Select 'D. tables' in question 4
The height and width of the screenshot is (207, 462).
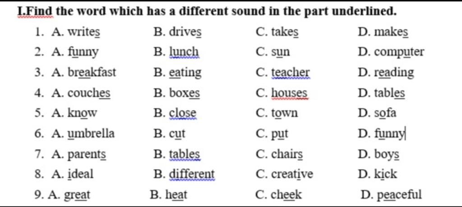tap(381, 93)
